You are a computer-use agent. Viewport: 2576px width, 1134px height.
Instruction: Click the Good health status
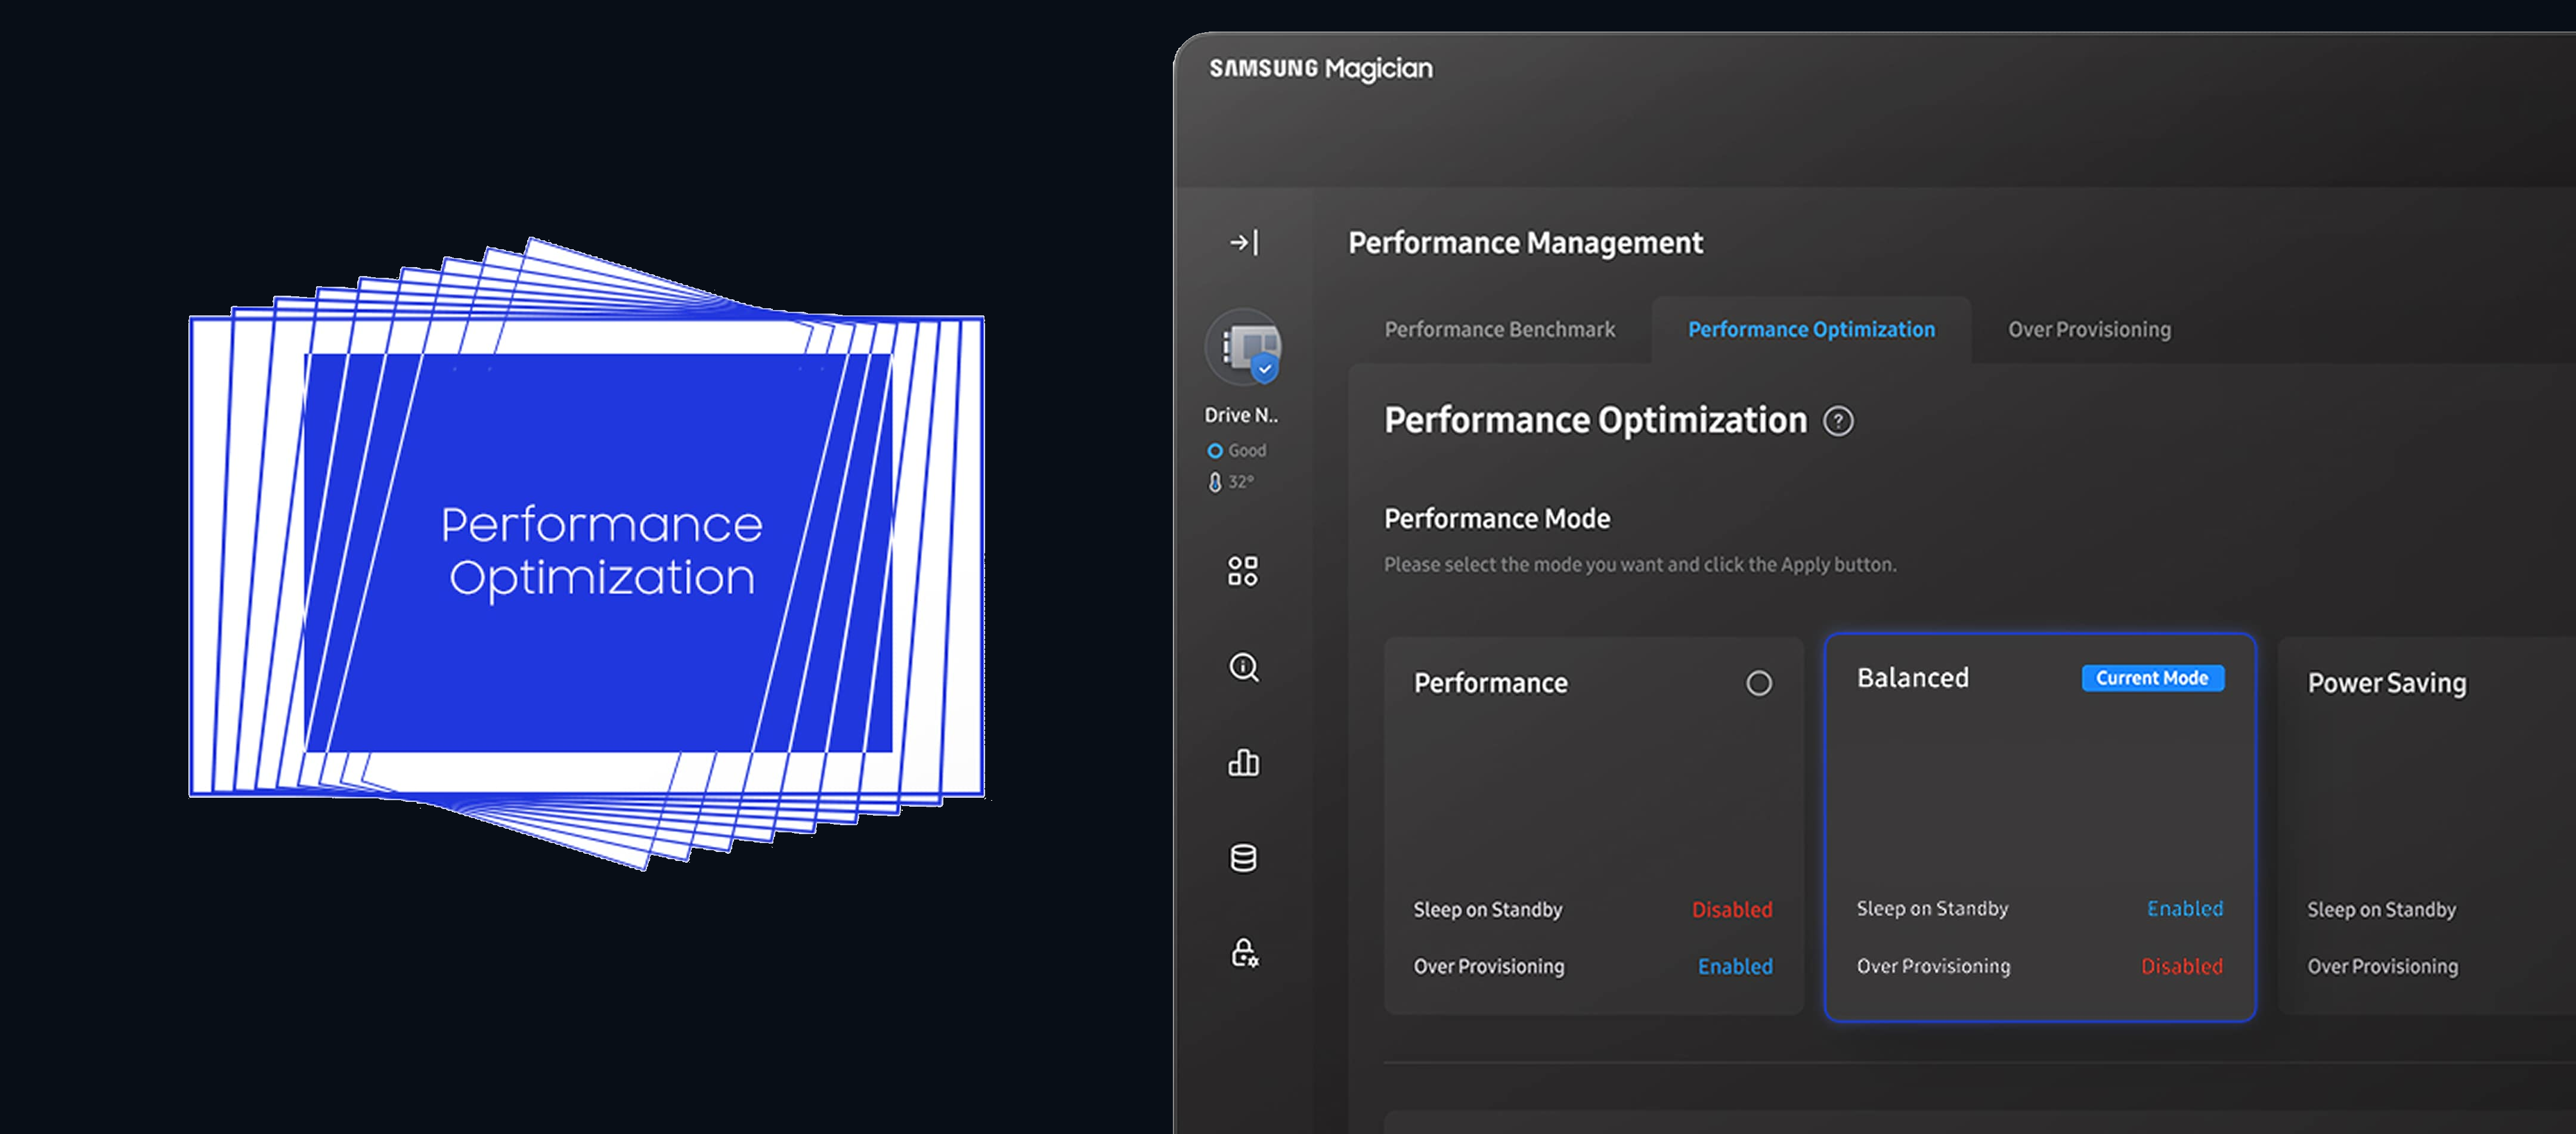click(x=1237, y=450)
